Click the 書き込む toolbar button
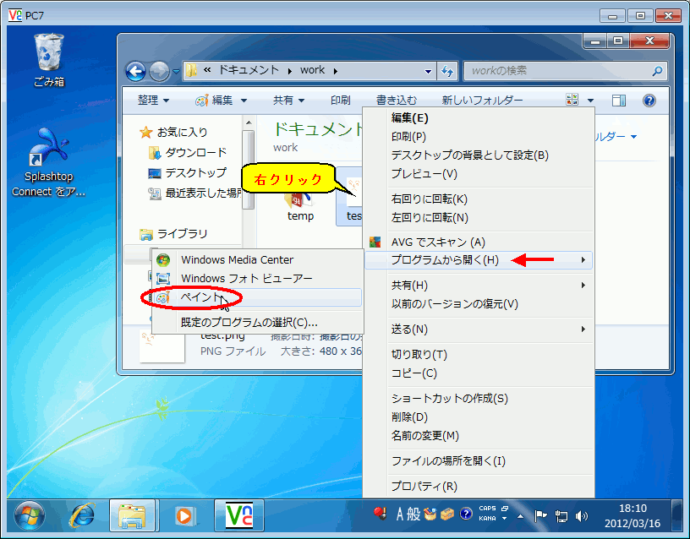The width and height of the screenshot is (690, 539). click(396, 101)
